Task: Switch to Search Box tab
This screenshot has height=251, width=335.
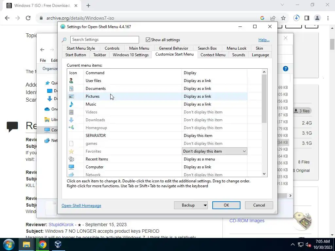Action: [207, 48]
